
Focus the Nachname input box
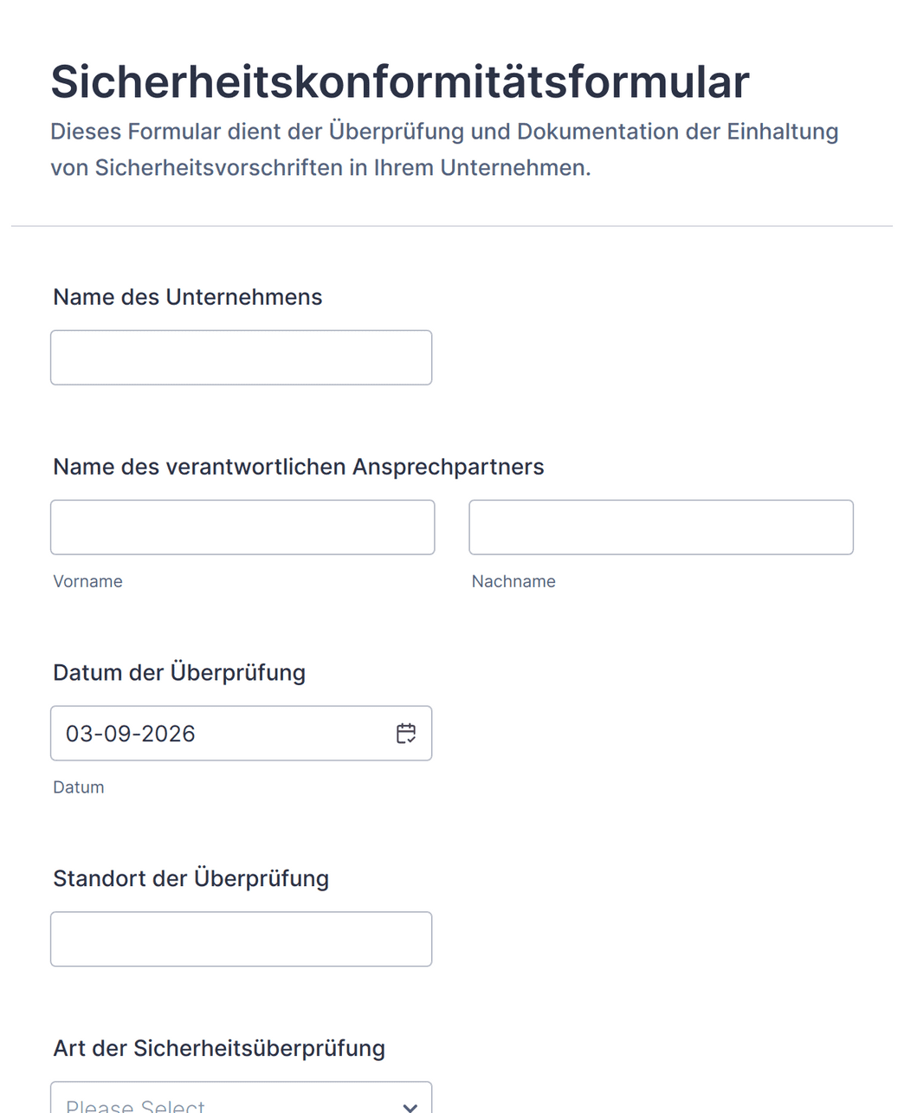coord(661,527)
